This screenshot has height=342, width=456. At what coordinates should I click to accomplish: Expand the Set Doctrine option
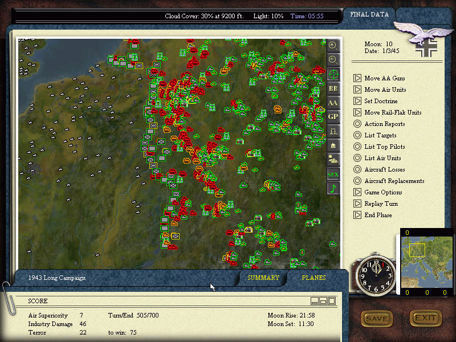pyautogui.click(x=357, y=101)
